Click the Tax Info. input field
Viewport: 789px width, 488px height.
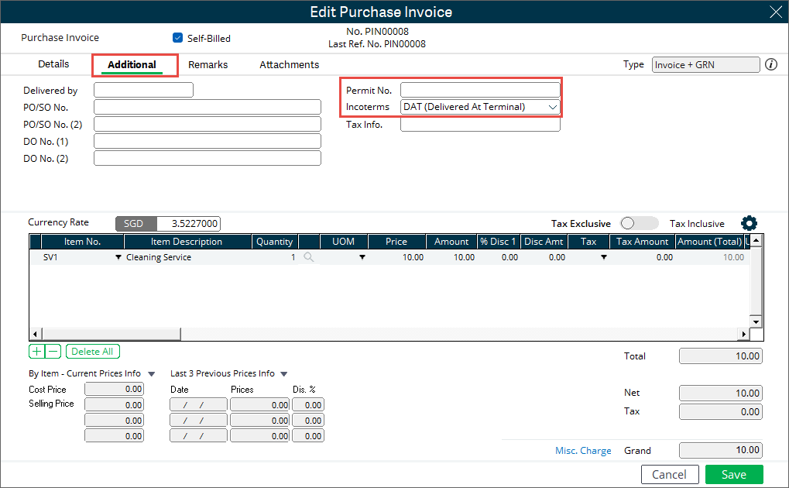pos(480,125)
